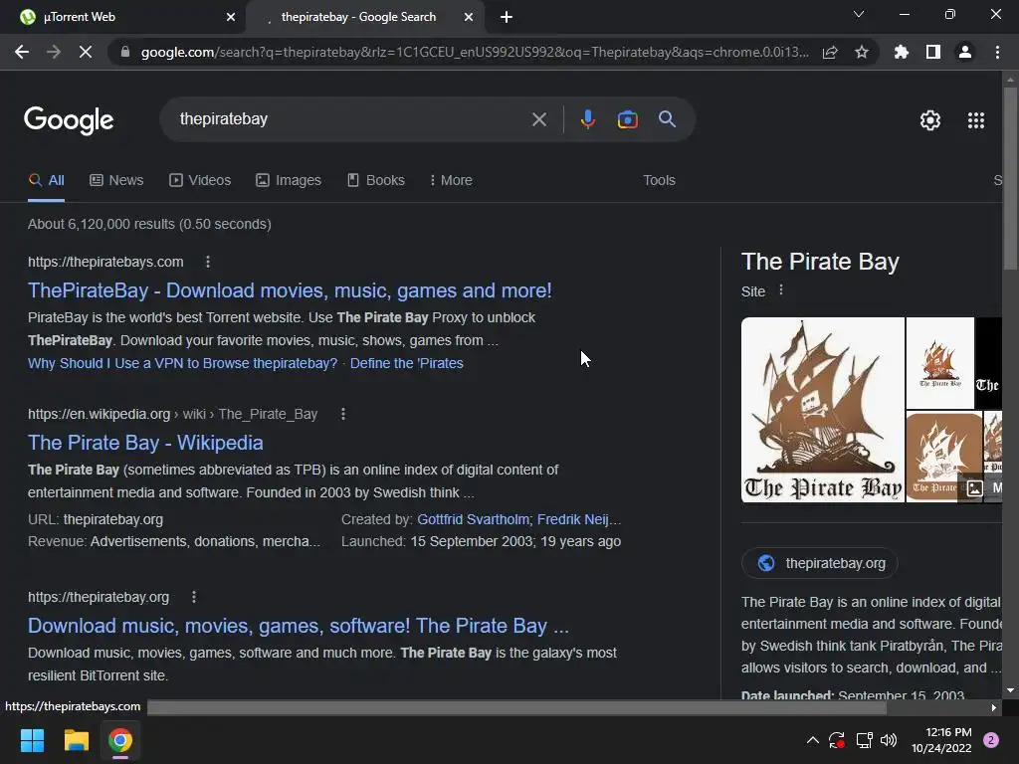
Task: Expand the More search filters menu
Action: 451,180
